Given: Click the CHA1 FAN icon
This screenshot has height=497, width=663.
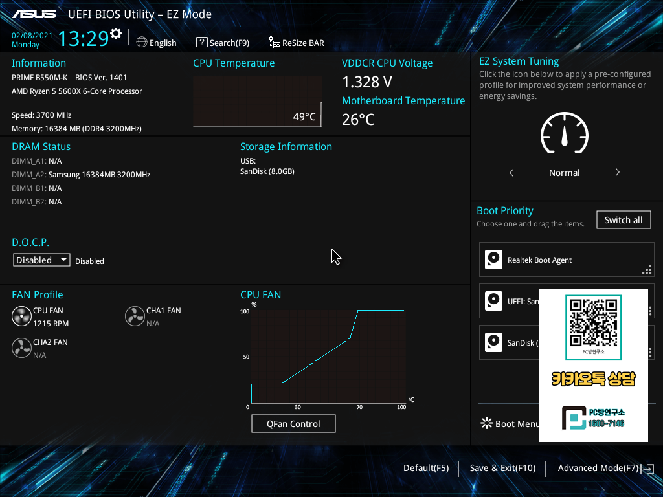Looking at the screenshot, I should click(x=135, y=316).
